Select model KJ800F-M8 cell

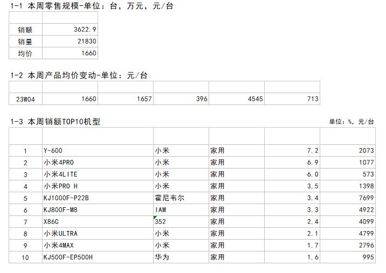click(x=98, y=210)
